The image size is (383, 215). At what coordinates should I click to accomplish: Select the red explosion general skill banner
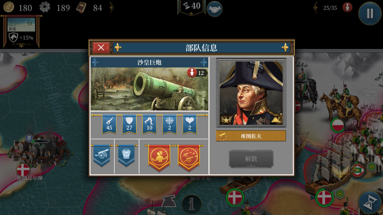(159, 158)
